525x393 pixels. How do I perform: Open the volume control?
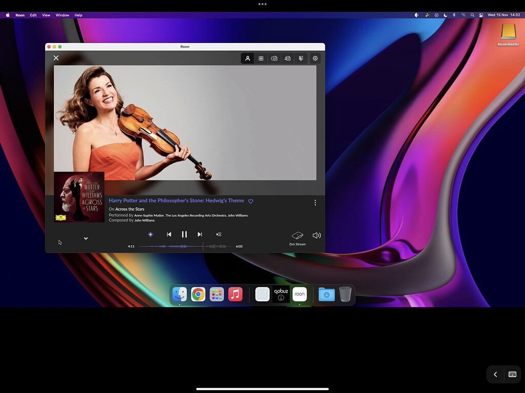pos(316,235)
